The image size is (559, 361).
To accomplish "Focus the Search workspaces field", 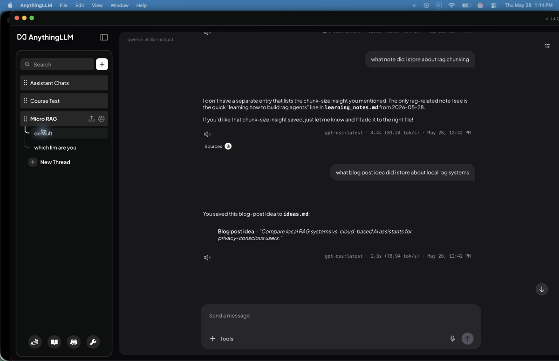I will (x=57, y=64).
